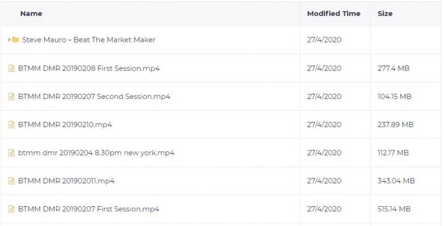Screen dimensions: 444x226
Task: Click file icon for 8.30pm new york video
Action: (x=11, y=153)
